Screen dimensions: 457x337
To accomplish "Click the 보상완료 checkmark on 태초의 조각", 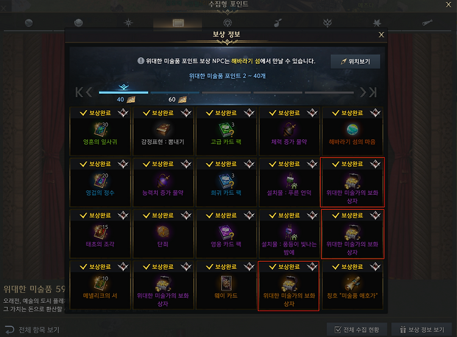I will coord(83,215).
